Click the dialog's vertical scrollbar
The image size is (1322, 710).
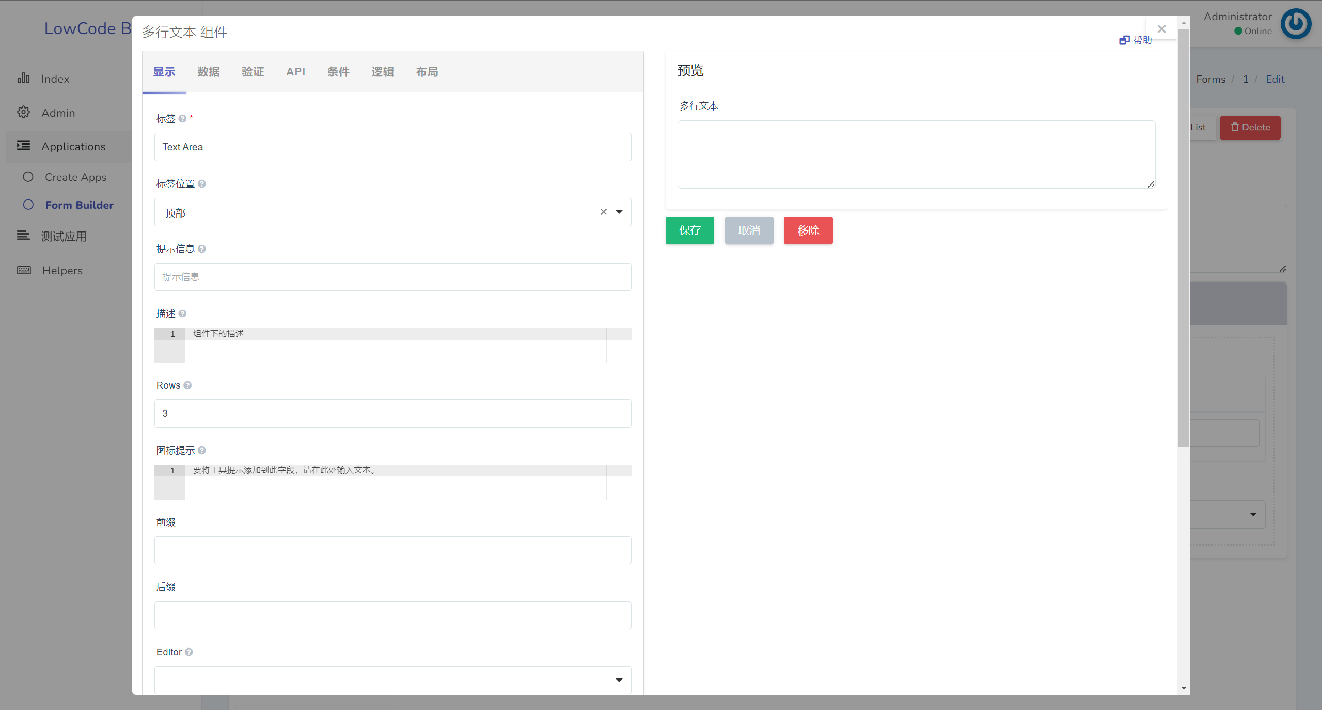[x=1184, y=238]
